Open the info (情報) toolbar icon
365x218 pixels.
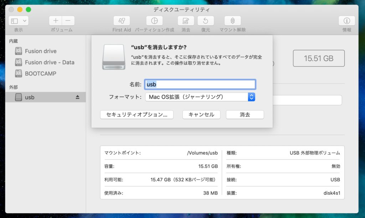(346, 21)
